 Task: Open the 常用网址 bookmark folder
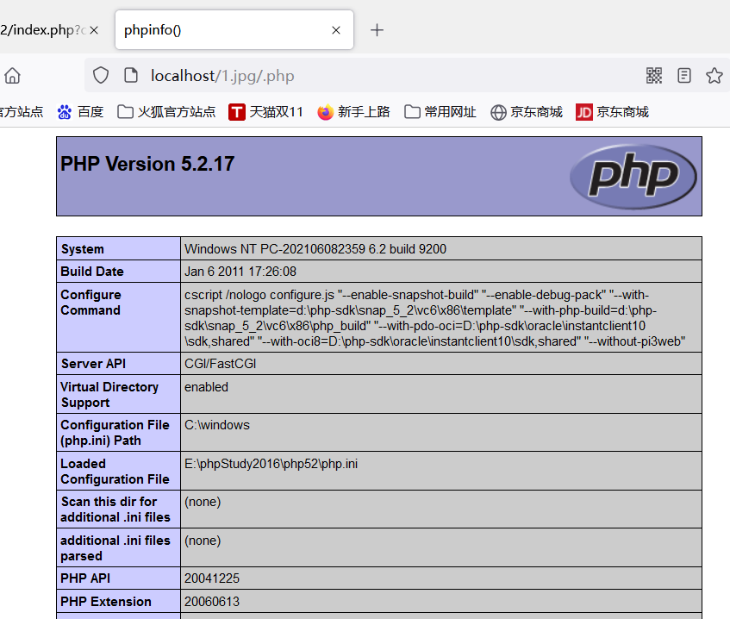[x=440, y=112]
